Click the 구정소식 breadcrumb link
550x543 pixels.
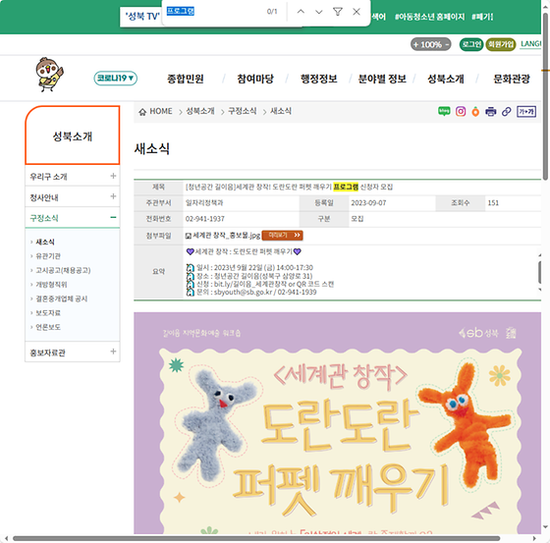point(242,111)
